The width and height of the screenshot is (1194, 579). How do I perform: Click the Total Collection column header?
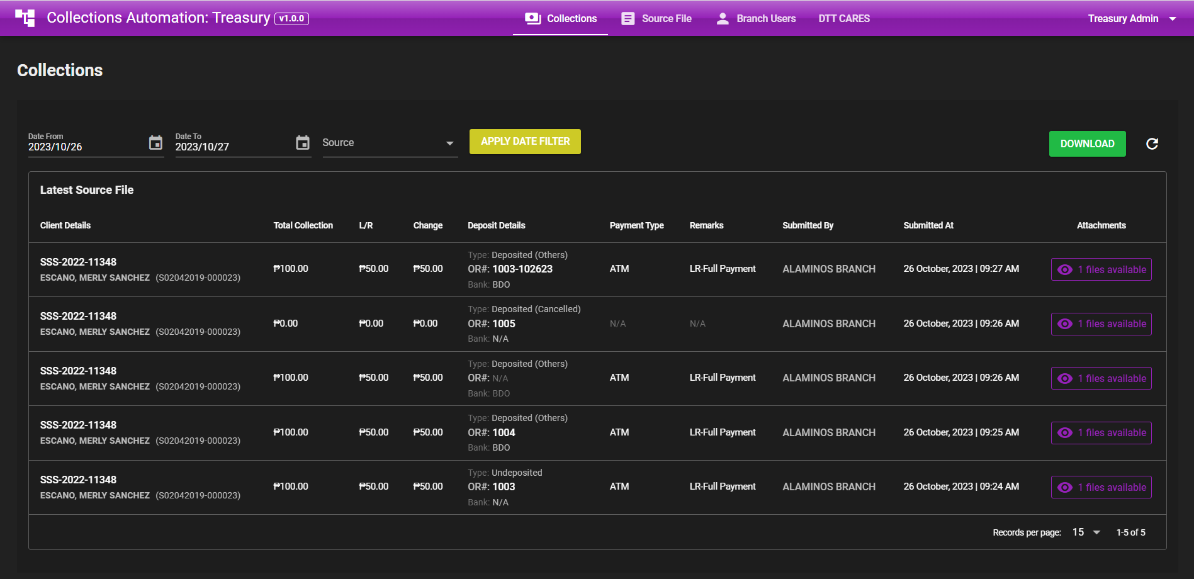click(x=303, y=225)
